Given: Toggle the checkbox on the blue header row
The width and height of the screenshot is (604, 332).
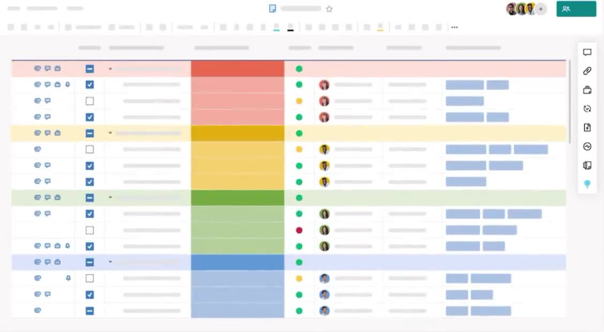Looking at the screenshot, I should point(90,263).
